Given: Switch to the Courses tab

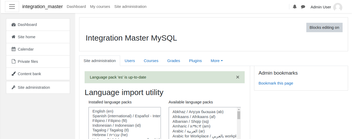Looking at the screenshot, I should tap(151, 61).
